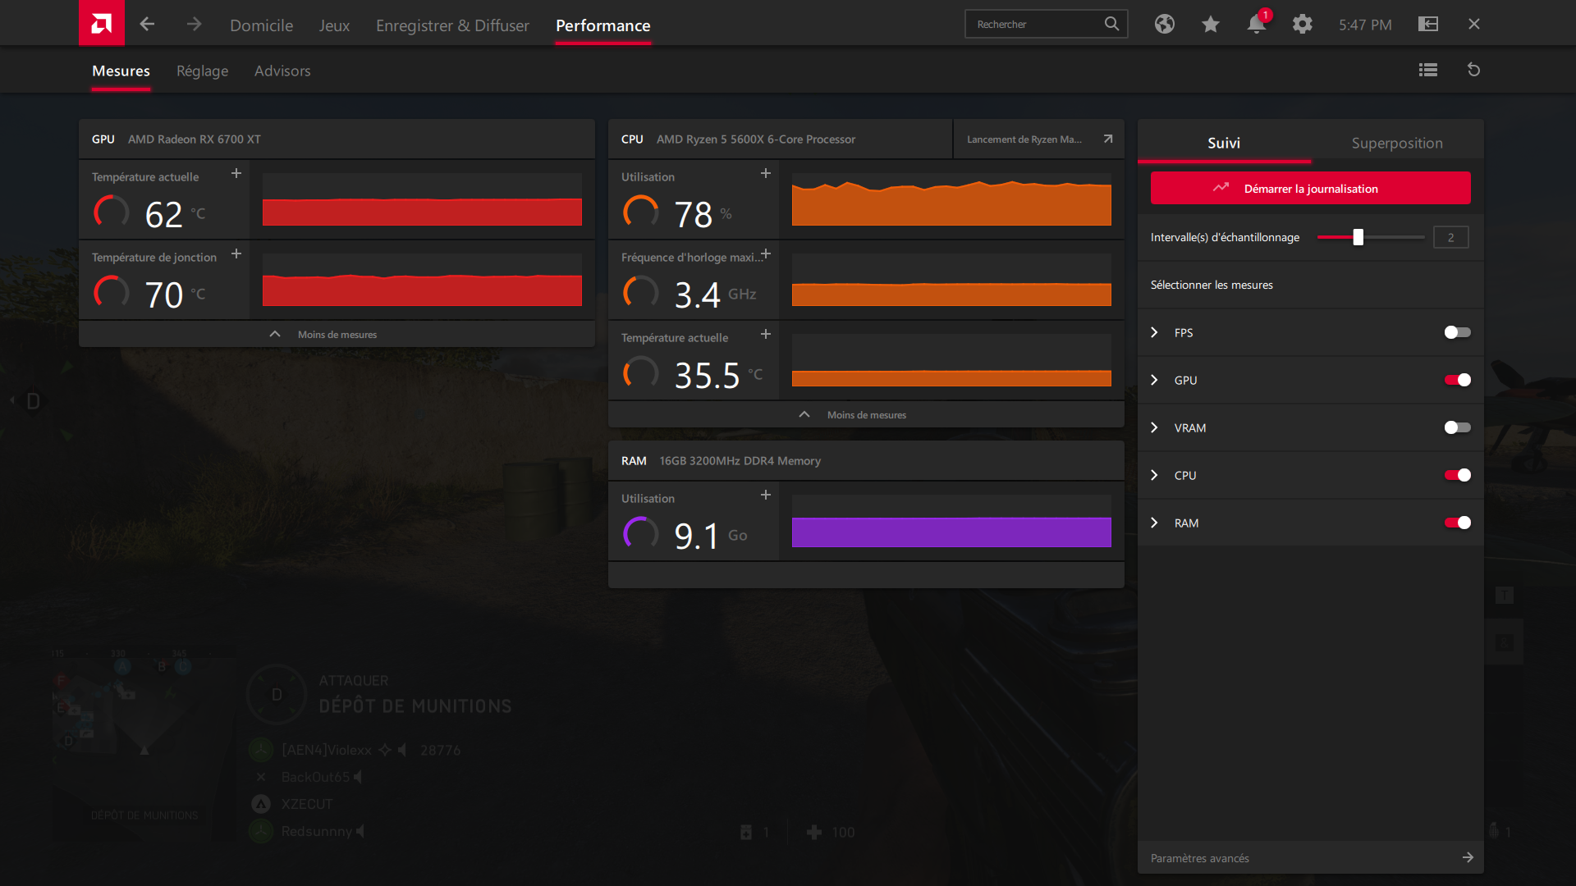Enable the FPS tracking toggle
The width and height of the screenshot is (1576, 886).
[x=1457, y=332]
